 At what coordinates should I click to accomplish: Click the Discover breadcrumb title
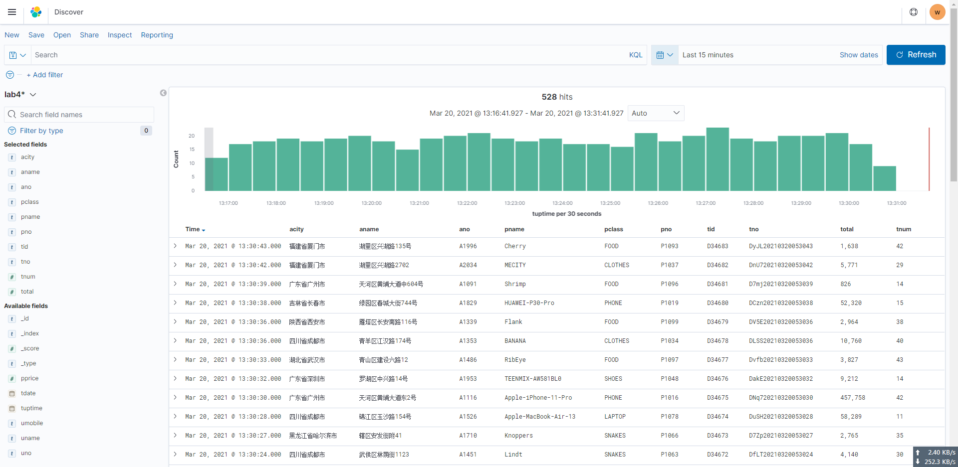pos(69,12)
